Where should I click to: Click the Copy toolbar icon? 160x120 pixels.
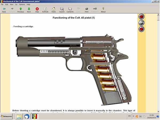tap(78, 10)
